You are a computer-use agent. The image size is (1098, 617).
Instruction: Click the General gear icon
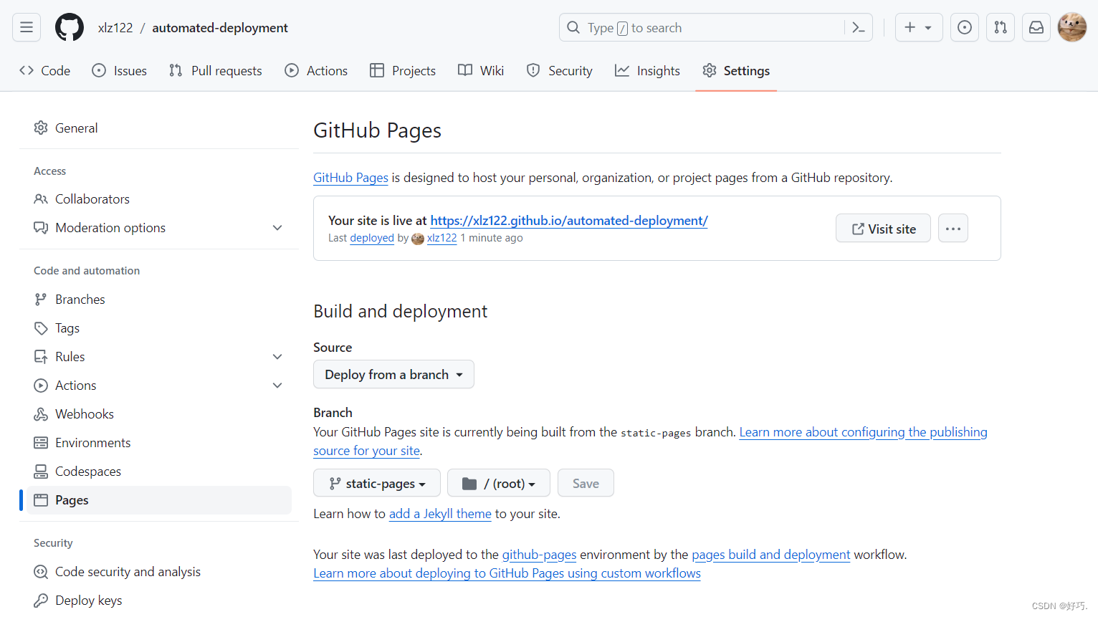41,128
